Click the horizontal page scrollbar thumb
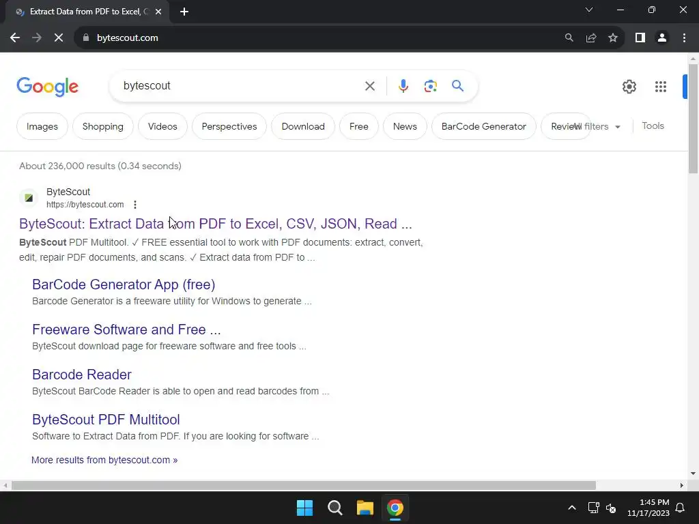 pos(304,485)
